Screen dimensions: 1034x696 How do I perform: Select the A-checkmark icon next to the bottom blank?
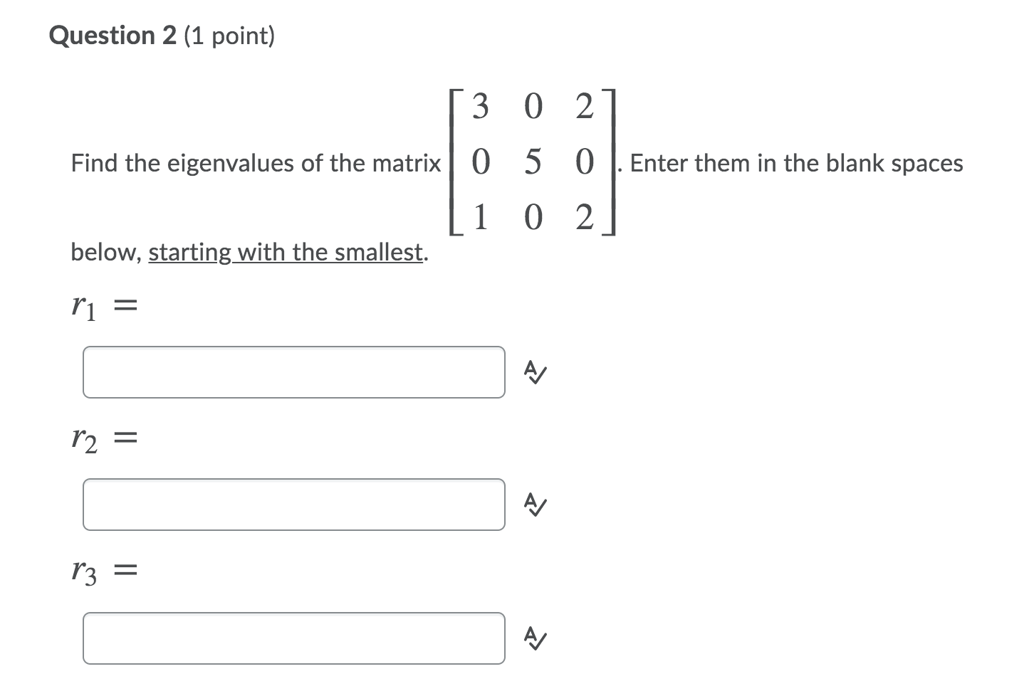(534, 638)
